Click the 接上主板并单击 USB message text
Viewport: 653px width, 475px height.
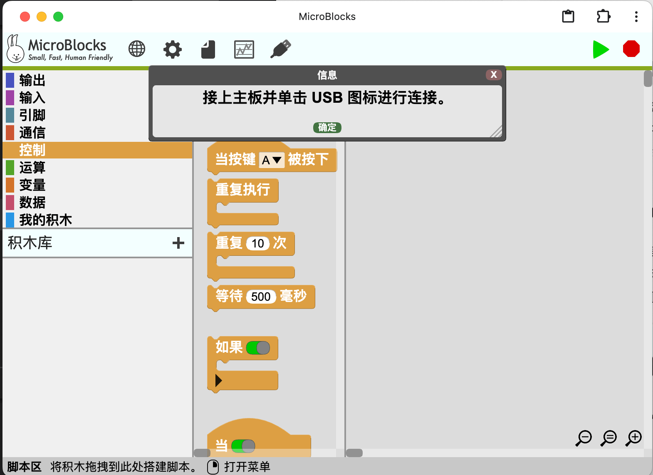[324, 98]
